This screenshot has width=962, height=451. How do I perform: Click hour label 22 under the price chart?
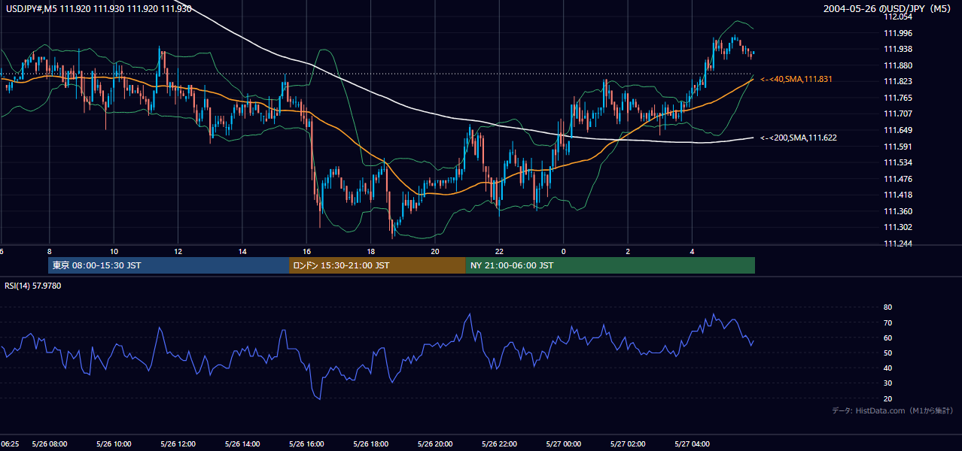coord(499,251)
